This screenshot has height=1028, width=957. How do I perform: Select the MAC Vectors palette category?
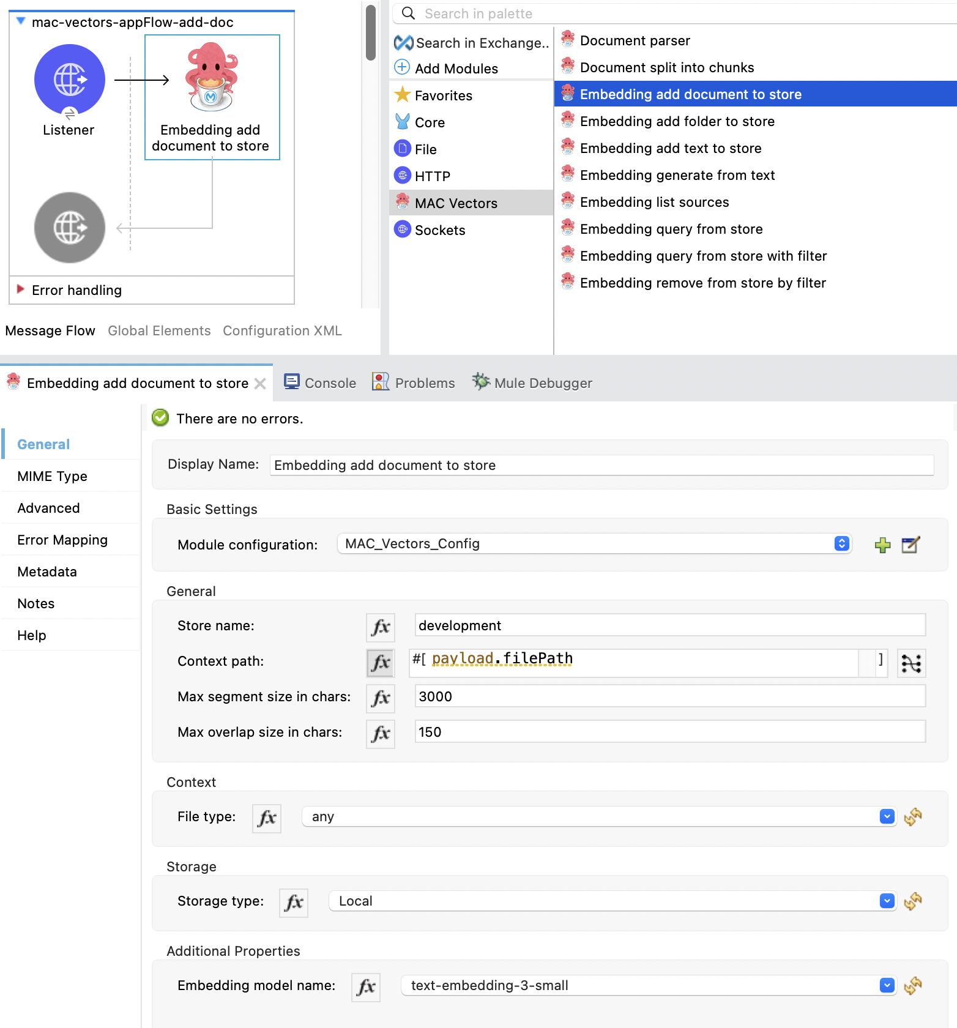click(x=471, y=203)
